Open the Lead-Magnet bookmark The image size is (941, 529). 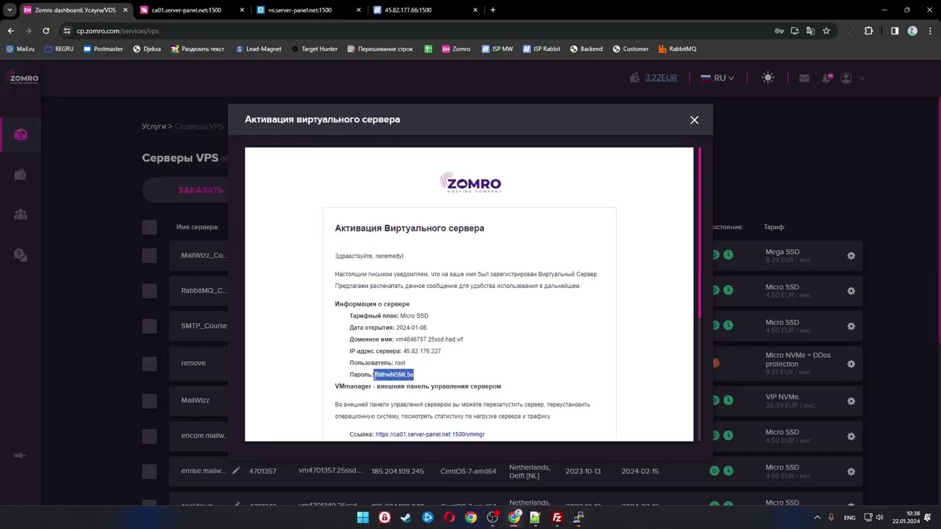(x=258, y=49)
